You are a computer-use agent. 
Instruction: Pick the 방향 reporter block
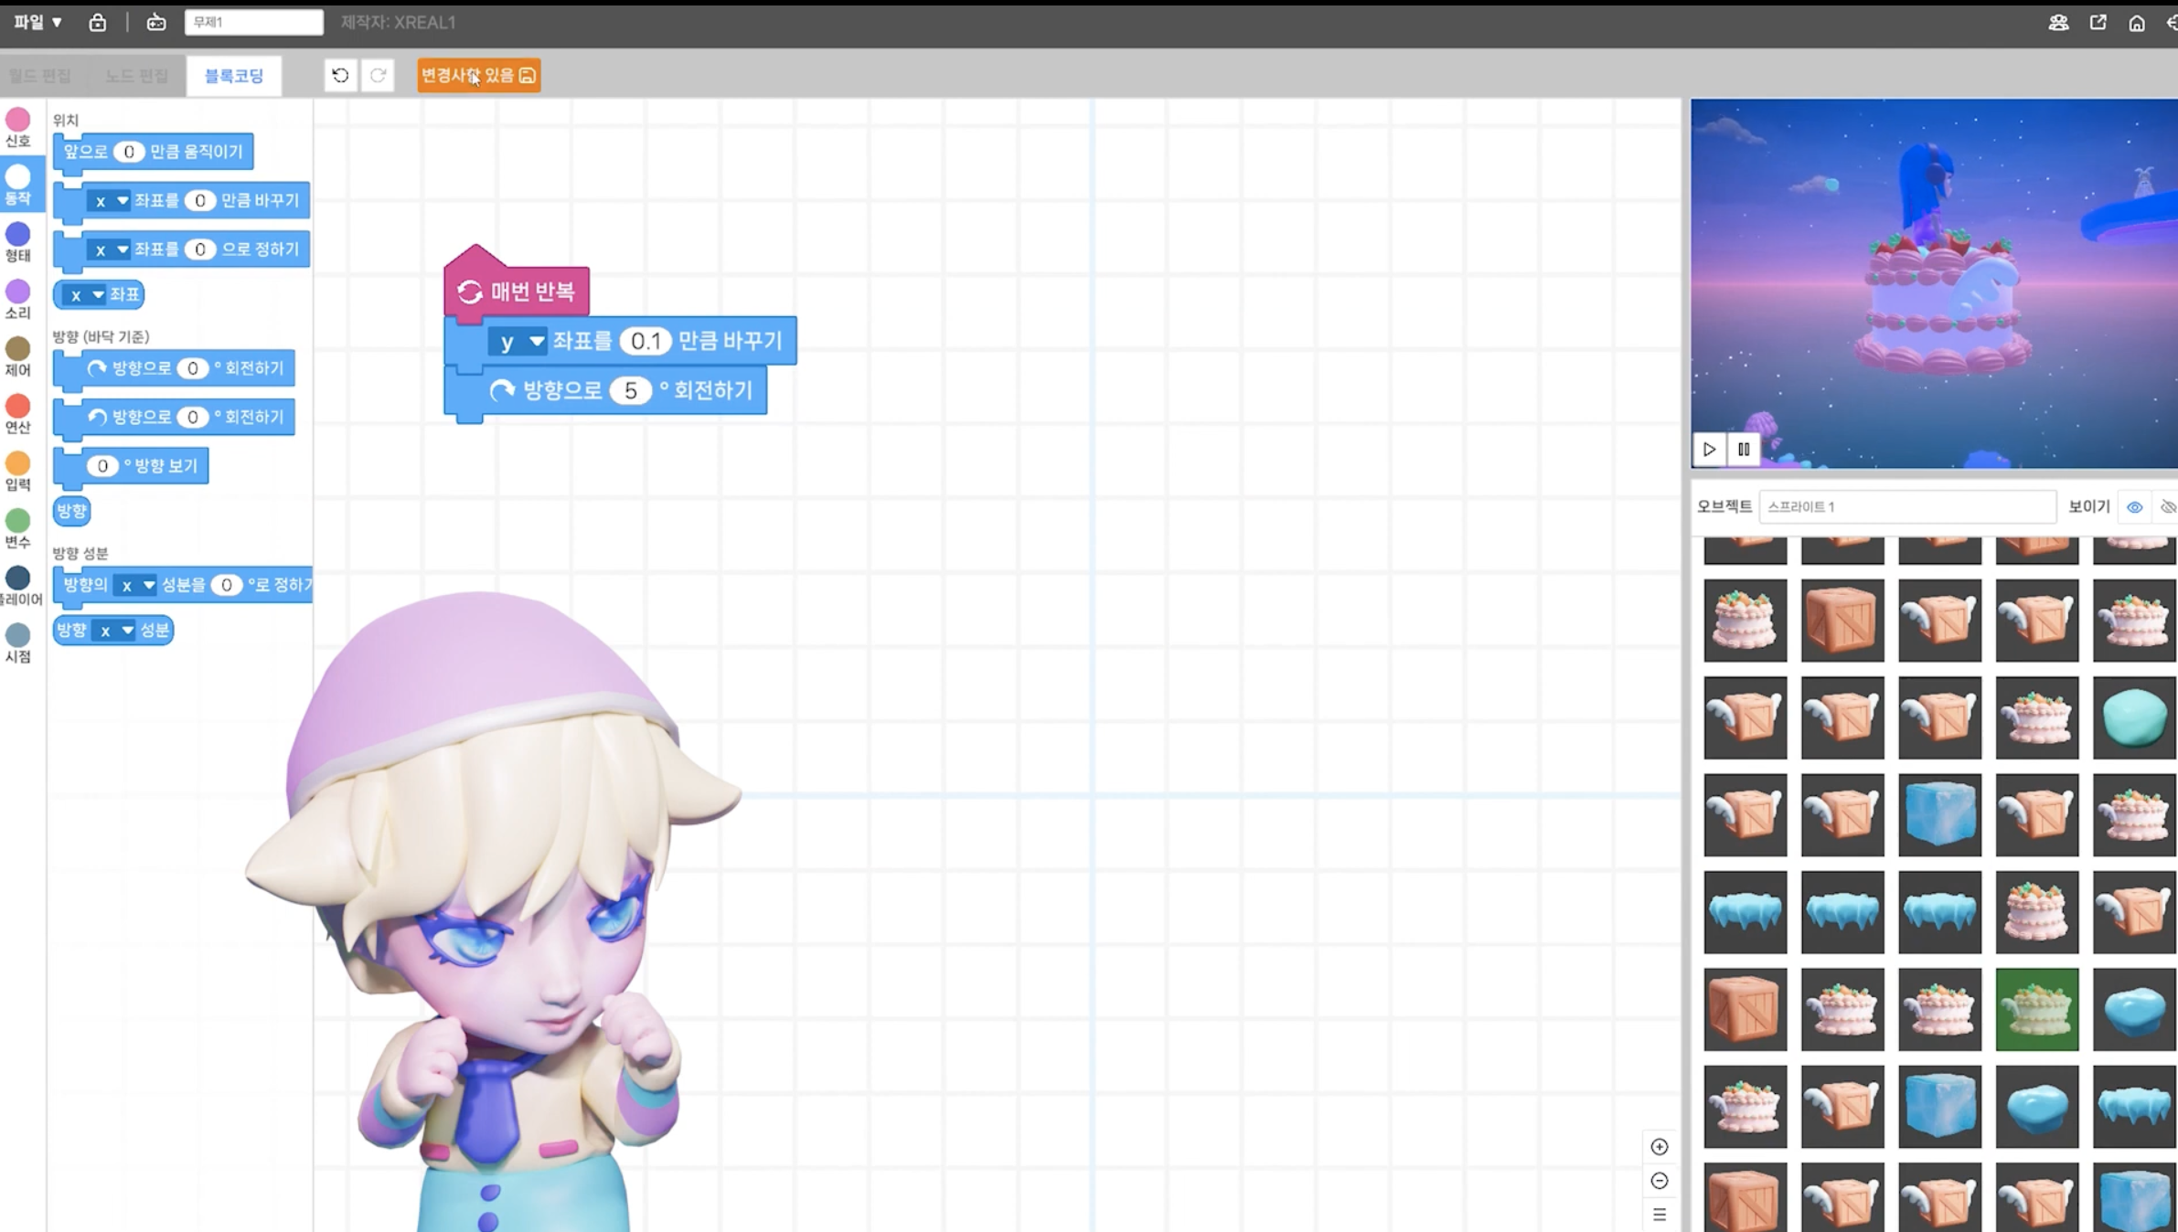[71, 511]
